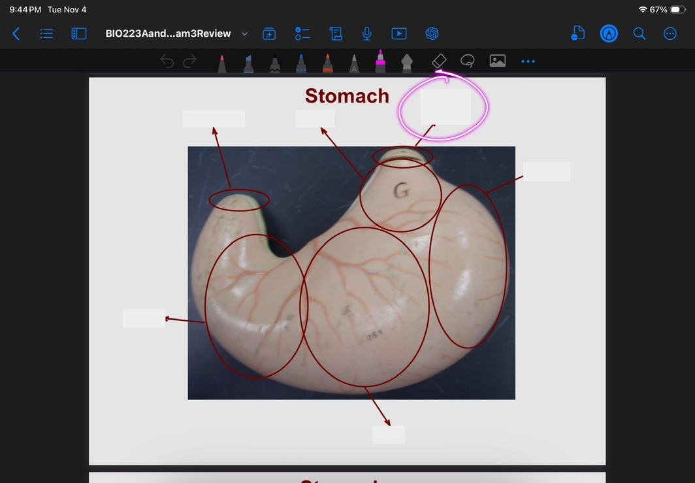Image resolution: width=695 pixels, height=483 pixels.
Task: Expand the document title dropdown
Action: 245,34
